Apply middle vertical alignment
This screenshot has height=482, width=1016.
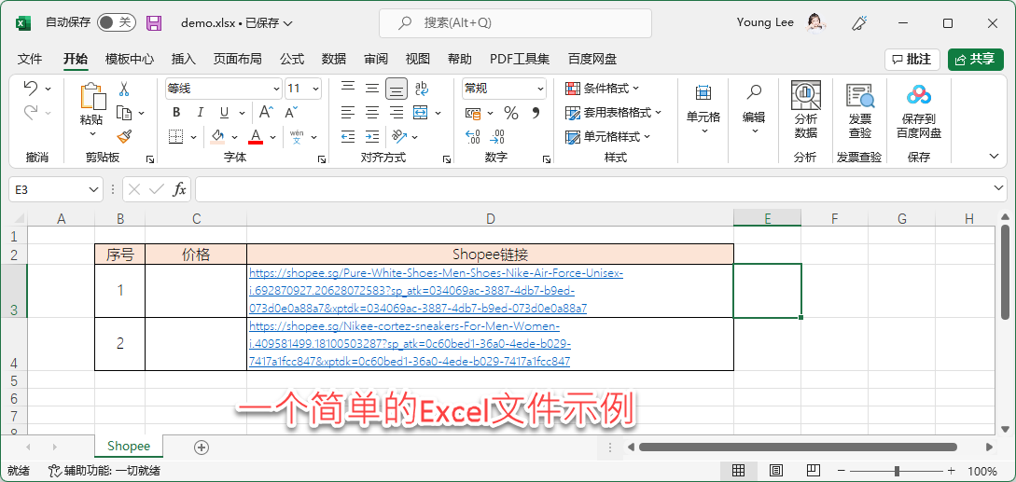pos(372,89)
